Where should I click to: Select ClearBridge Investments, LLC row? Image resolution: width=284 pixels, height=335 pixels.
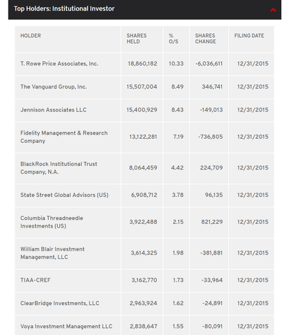(144, 304)
